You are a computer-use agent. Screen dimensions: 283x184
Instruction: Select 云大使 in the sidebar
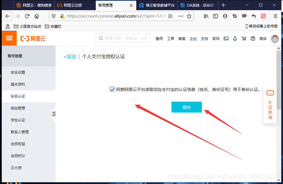29,168
